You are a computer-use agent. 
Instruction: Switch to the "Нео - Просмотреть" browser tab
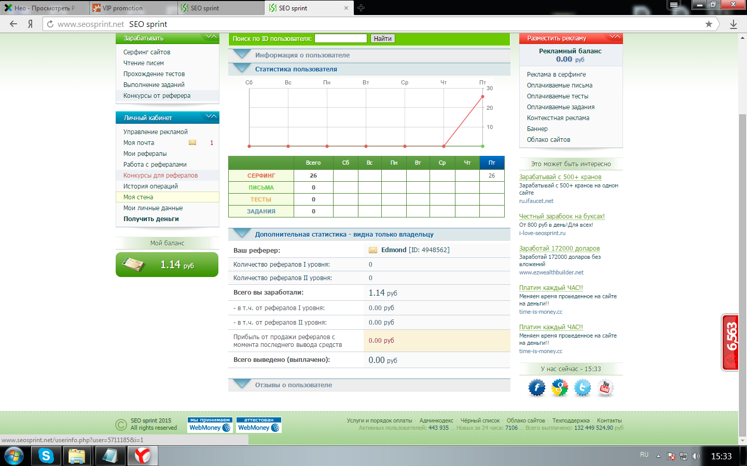pyautogui.click(x=45, y=8)
